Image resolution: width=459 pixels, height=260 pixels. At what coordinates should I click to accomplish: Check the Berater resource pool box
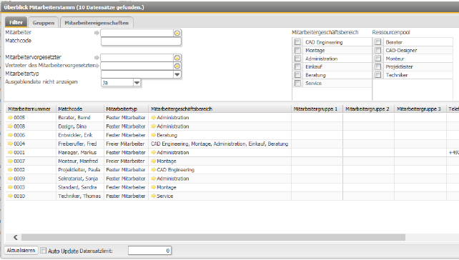(378, 42)
